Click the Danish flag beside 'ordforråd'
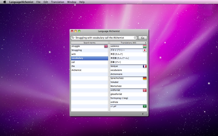Screen dimensions: 218x136 pos(145,90)
